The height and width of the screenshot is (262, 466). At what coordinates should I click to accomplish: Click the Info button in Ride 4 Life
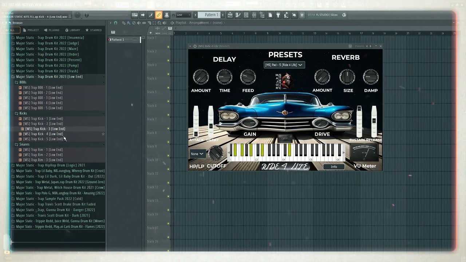click(x=334, y=167)
